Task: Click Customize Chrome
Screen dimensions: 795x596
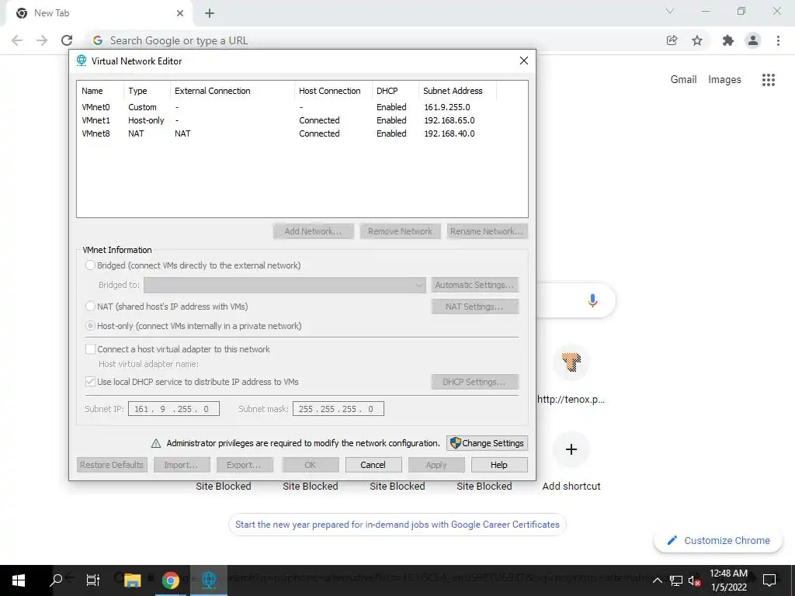Action: tap(719, 541)
